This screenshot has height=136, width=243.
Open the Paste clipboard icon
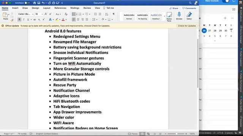[5, 15]
